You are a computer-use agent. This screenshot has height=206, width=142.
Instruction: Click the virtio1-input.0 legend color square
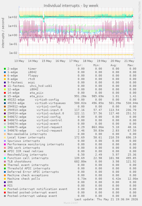click(5, 110)
